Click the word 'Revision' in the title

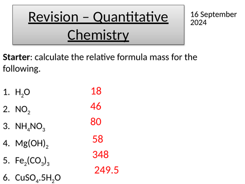(x=53, y=17)
